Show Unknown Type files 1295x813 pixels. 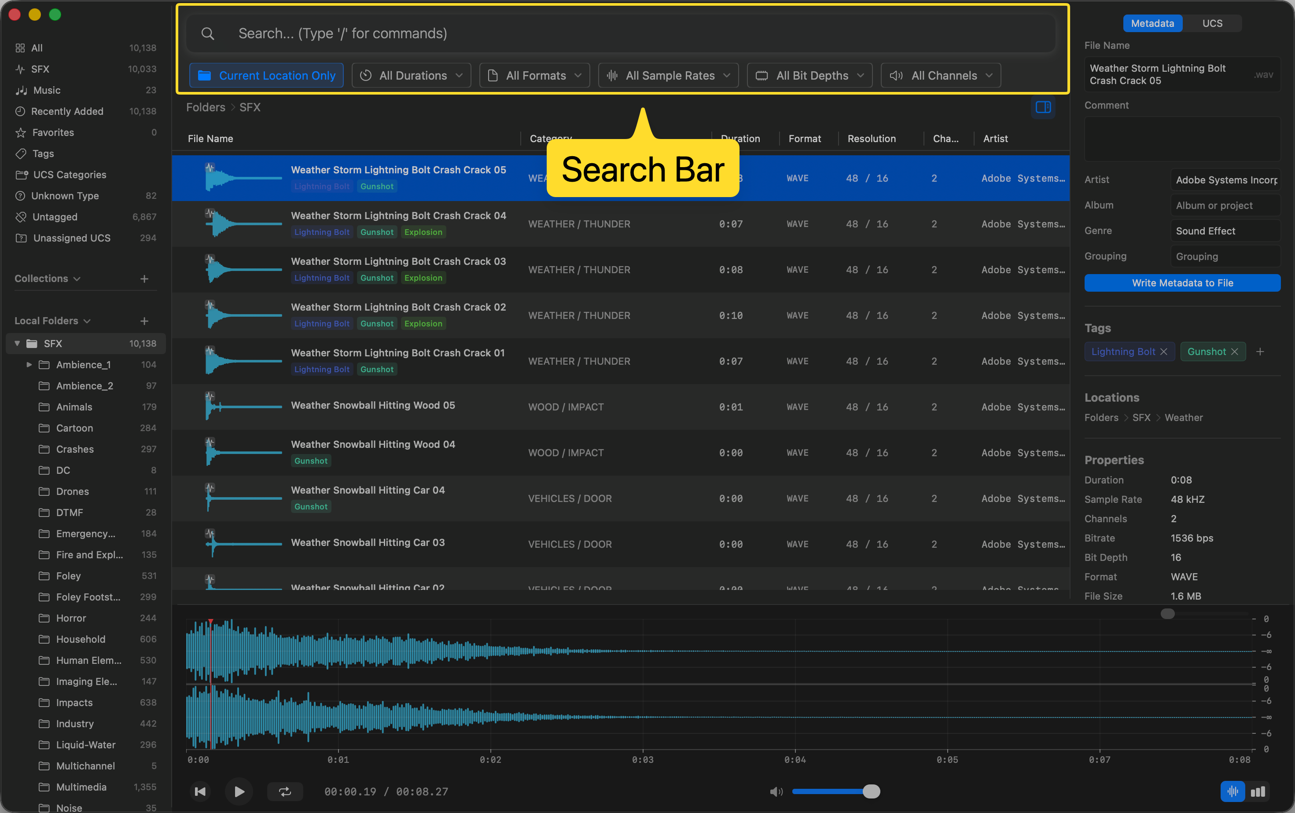point(85,196)
